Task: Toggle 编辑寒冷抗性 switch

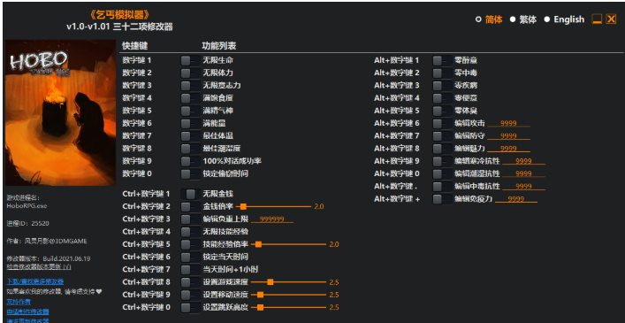Action: [x=442, y=161]
